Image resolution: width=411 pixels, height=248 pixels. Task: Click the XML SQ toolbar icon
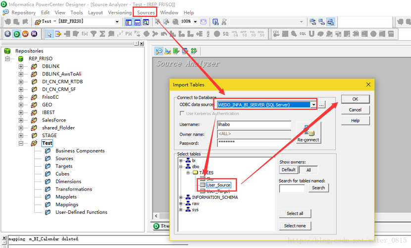[235, 34]
